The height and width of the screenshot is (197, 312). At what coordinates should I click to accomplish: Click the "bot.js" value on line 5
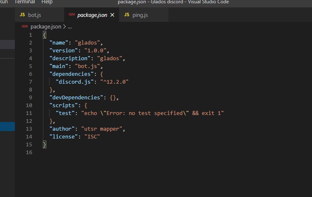coord(87,66)
